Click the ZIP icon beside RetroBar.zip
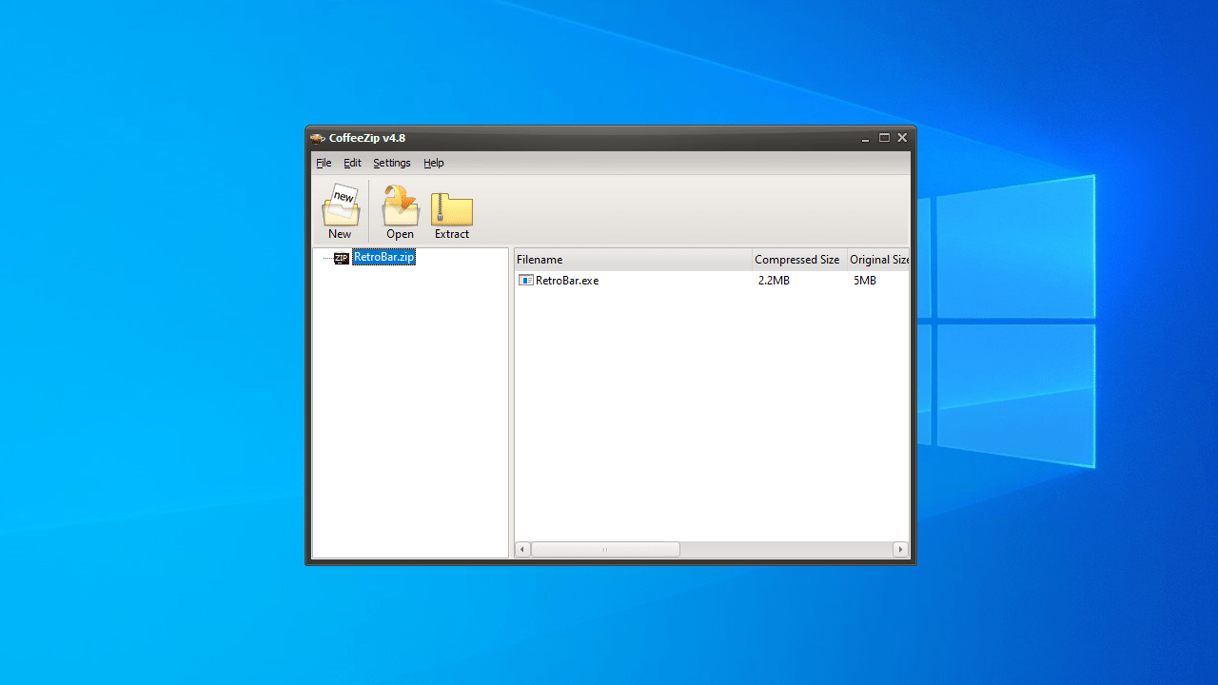Image resolution: width=1218 pixels, height=685 pixels. click(342, 258)
